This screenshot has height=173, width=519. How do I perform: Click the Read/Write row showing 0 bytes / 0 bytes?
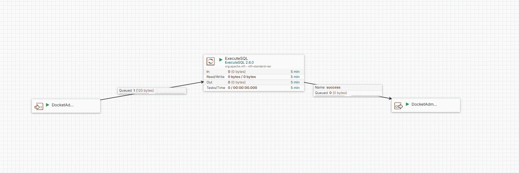tap(254, 77)
